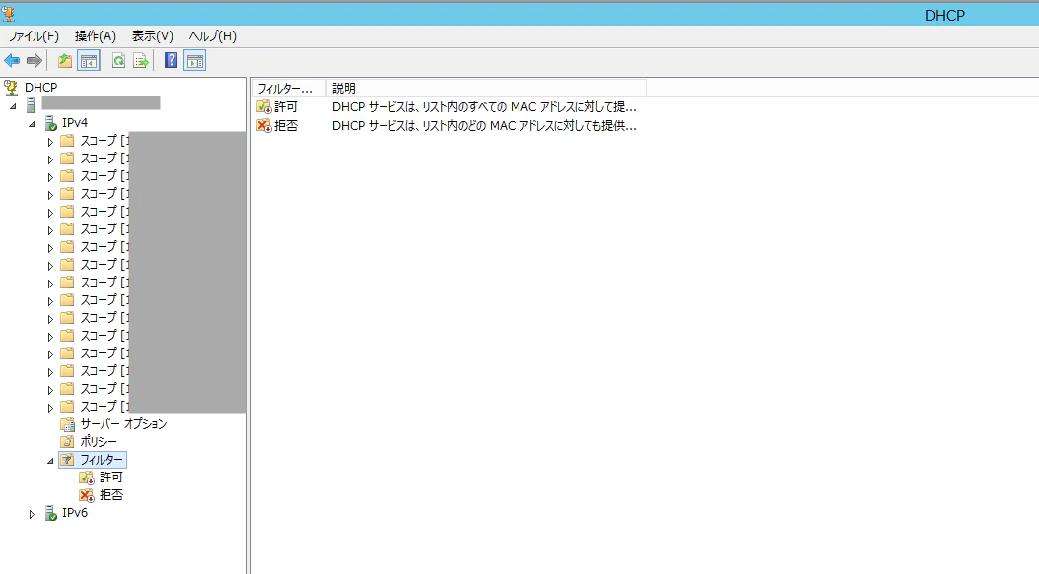Expand the IPv6 node
1039x574 pixels.
(32, 514)
